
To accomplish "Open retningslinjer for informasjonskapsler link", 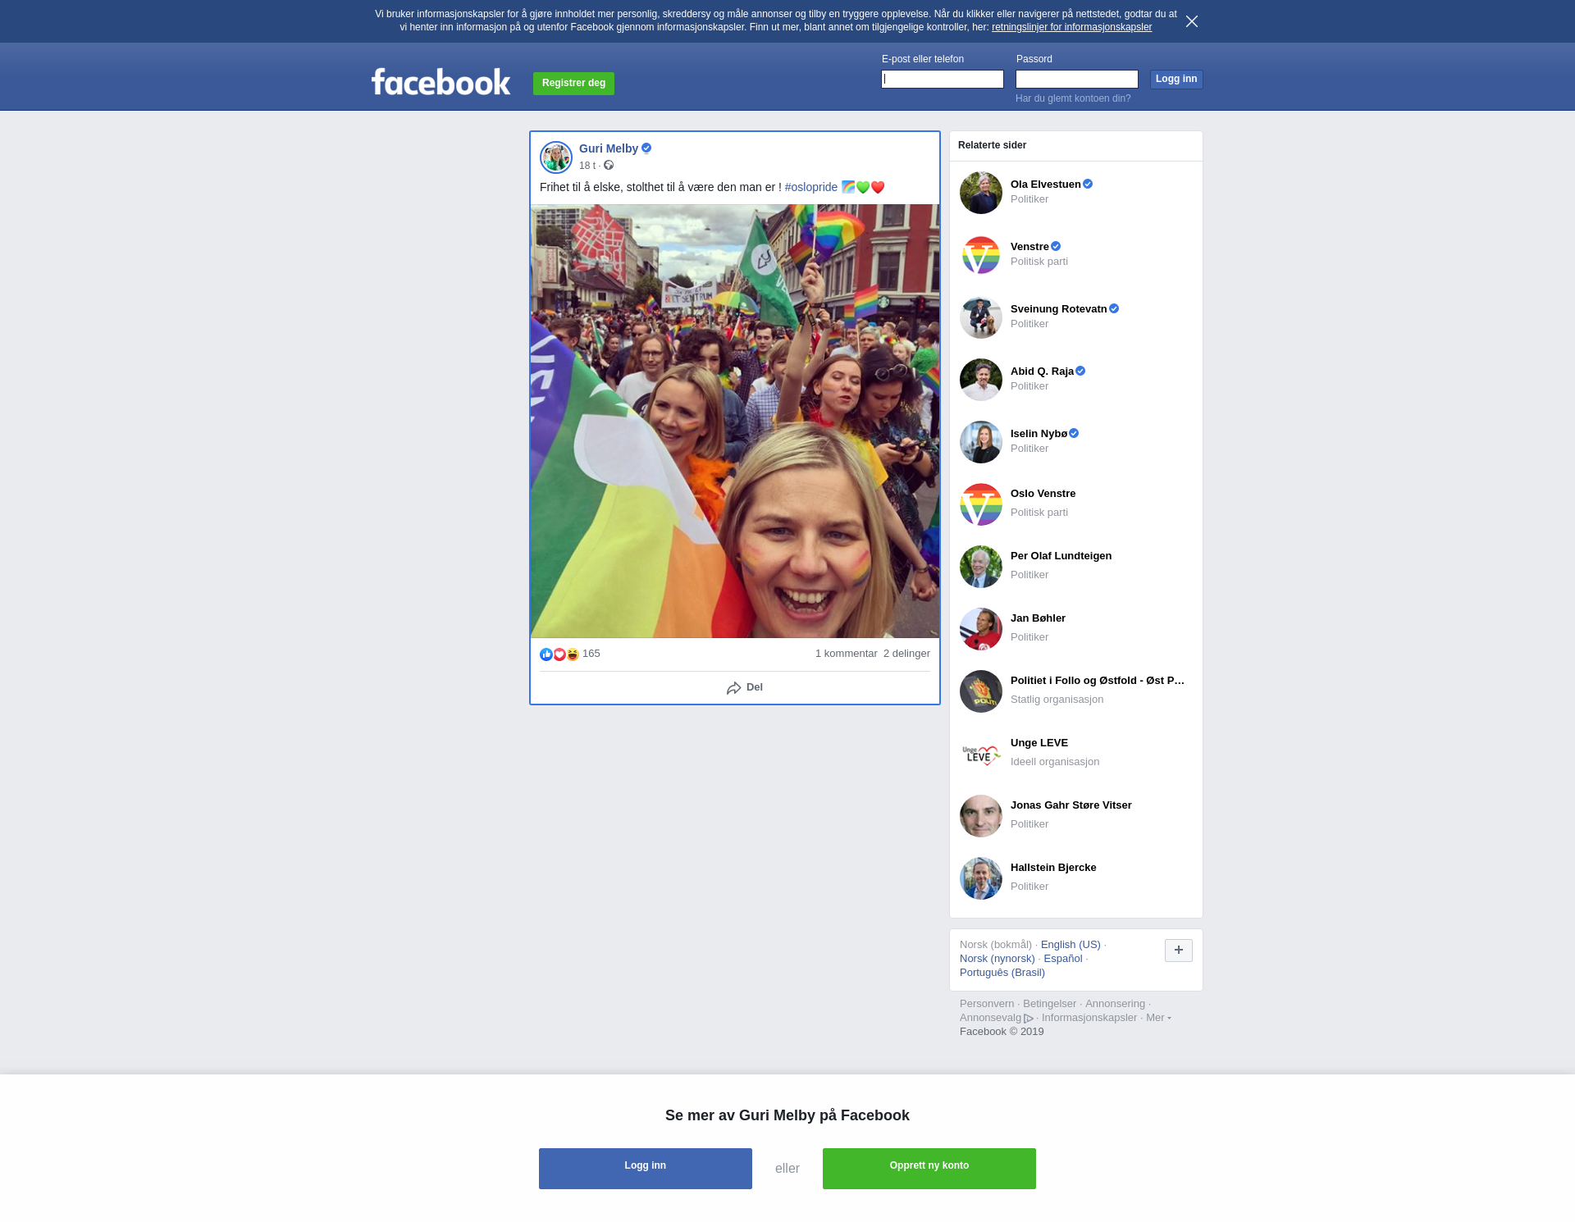I will [x=1071, y=27].
